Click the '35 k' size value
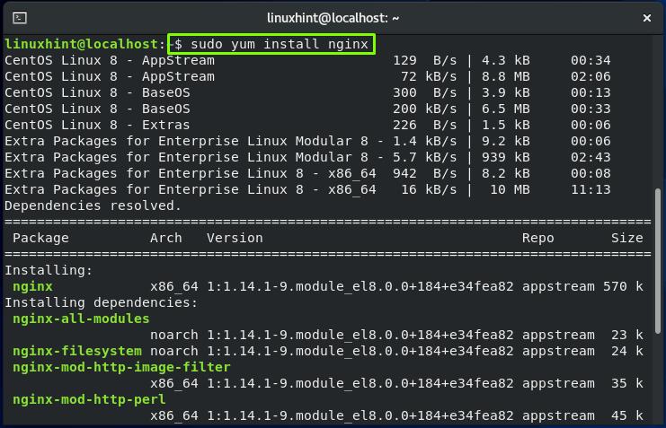This screenshot has height=428, width=666. (627, 383)
